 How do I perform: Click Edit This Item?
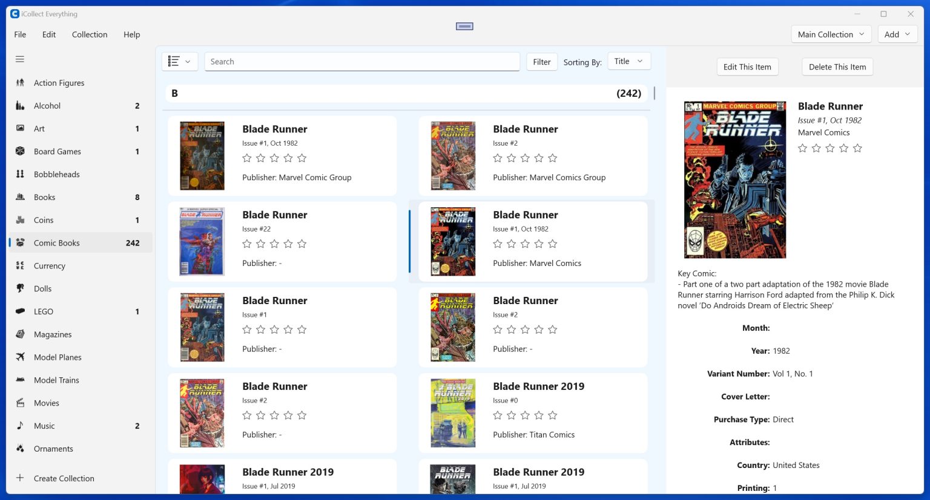(747, 67)
